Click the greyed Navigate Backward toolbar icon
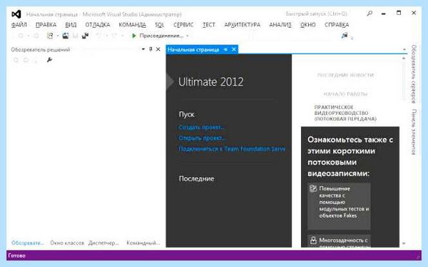 click(x=21, y=36)
